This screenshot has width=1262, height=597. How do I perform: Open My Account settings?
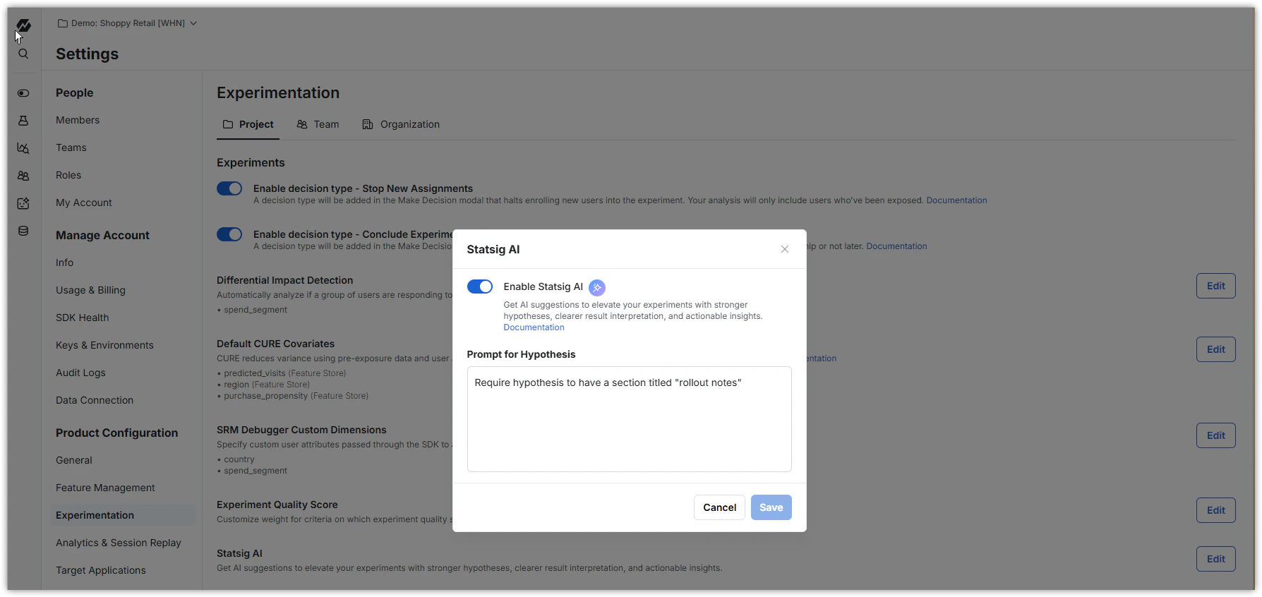click(x=84, y=203)
